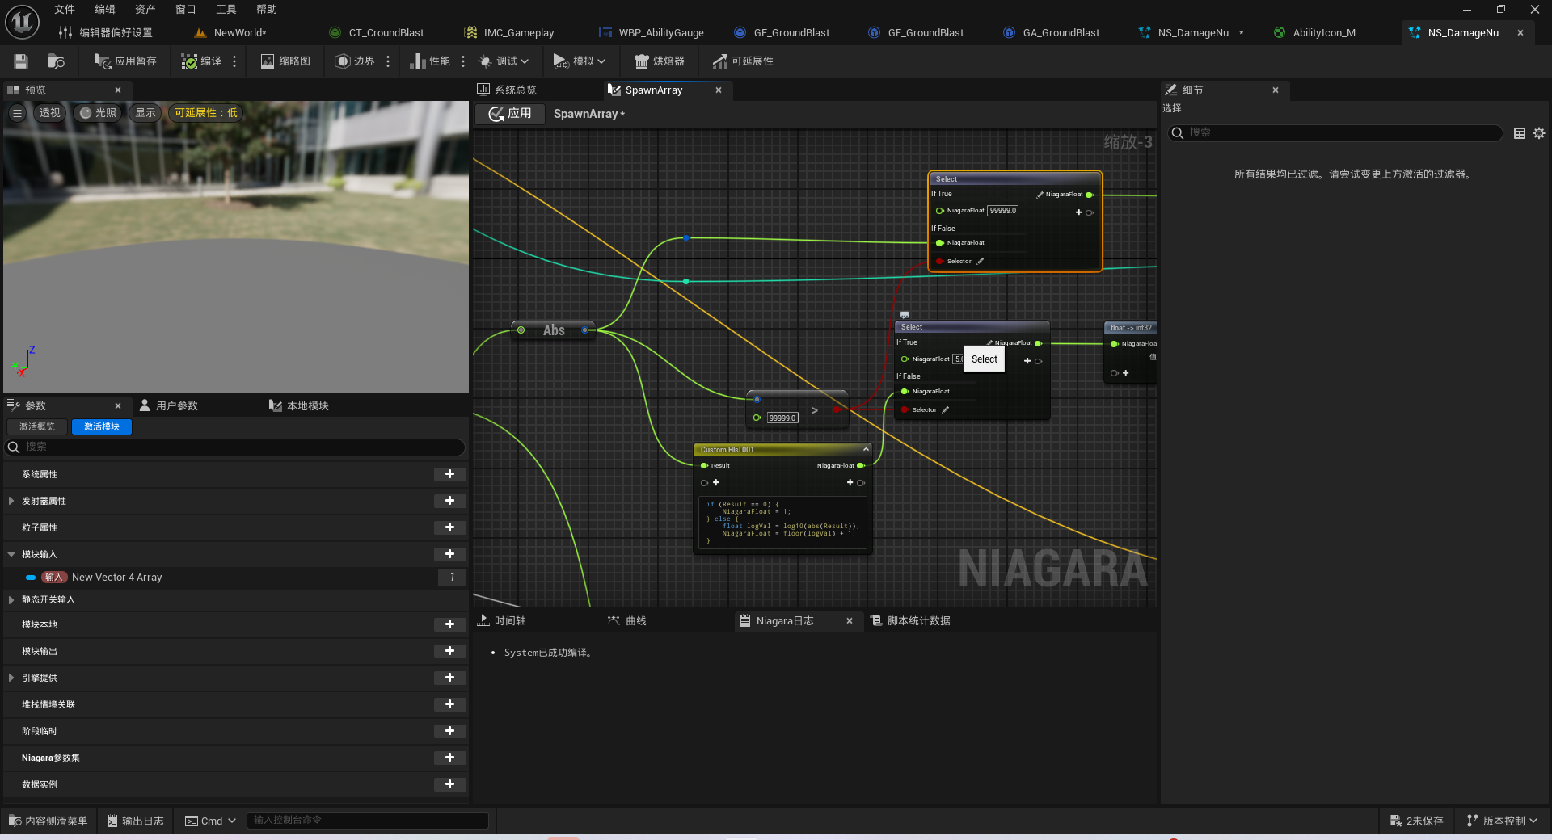
Task: Open the Show viewport options
Action: tap(145, 113)
